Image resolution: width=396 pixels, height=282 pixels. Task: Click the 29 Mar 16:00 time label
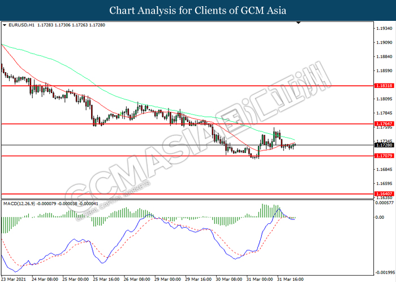click(198, 279)
